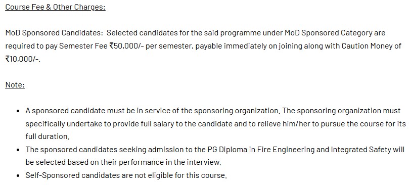Click the phrase 'Integrated Safety will'
The height and width of the screenshot is (185, 410).
[x=368, y=150]
